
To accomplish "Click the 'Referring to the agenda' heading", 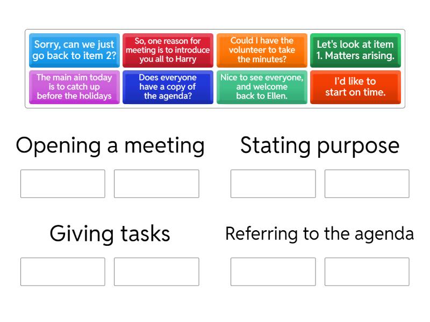I will click(320, 233).
